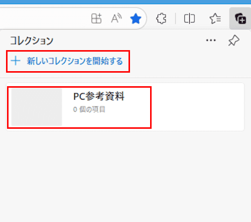Open the PC参考資料 collection
The height and width of the screenshot is (222, 251).
pos(125,107)
